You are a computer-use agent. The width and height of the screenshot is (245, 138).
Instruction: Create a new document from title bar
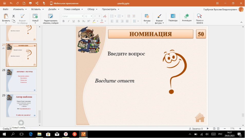point(24,3)
